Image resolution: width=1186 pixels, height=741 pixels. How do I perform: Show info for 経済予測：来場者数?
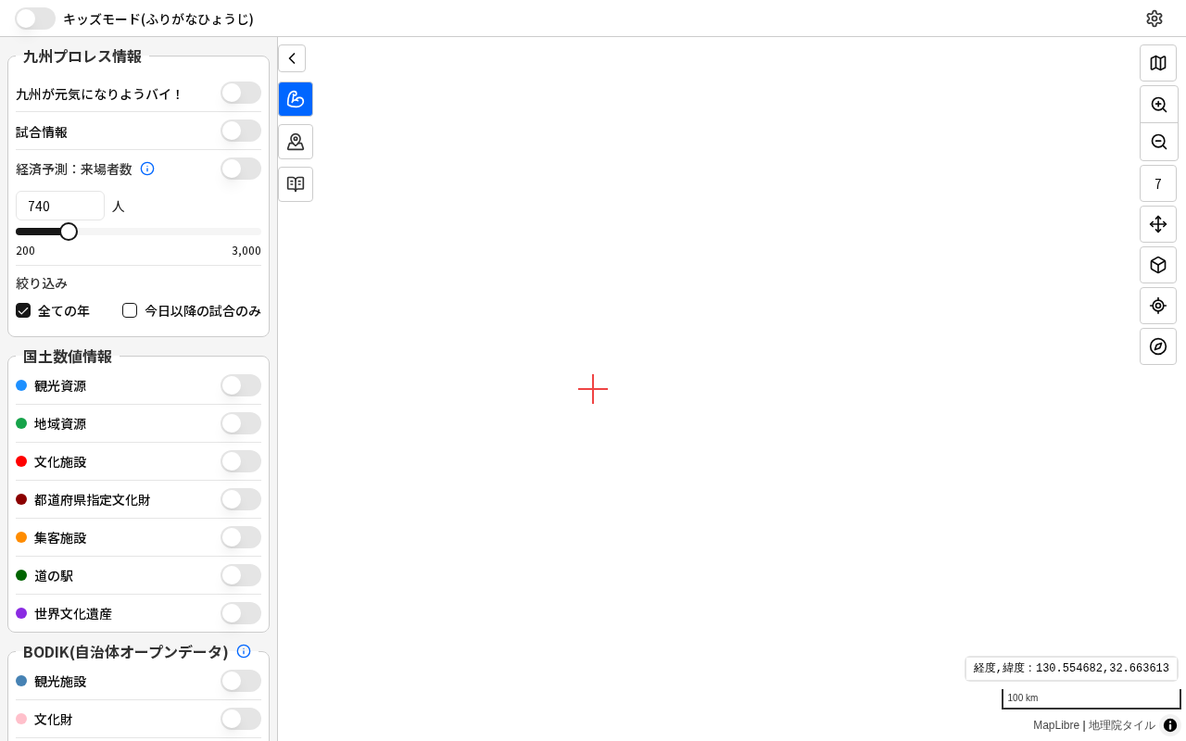(x=147, y=169)
